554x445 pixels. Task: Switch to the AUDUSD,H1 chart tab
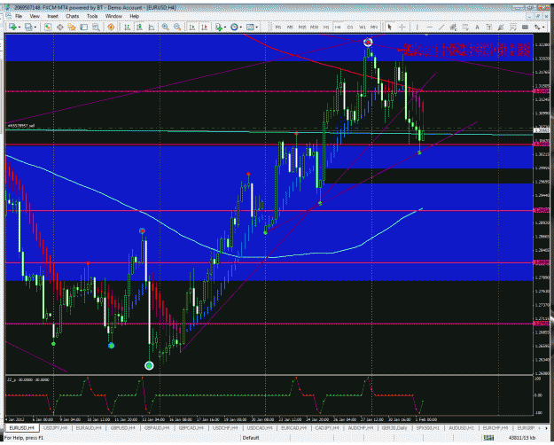(x=462, y=428)
